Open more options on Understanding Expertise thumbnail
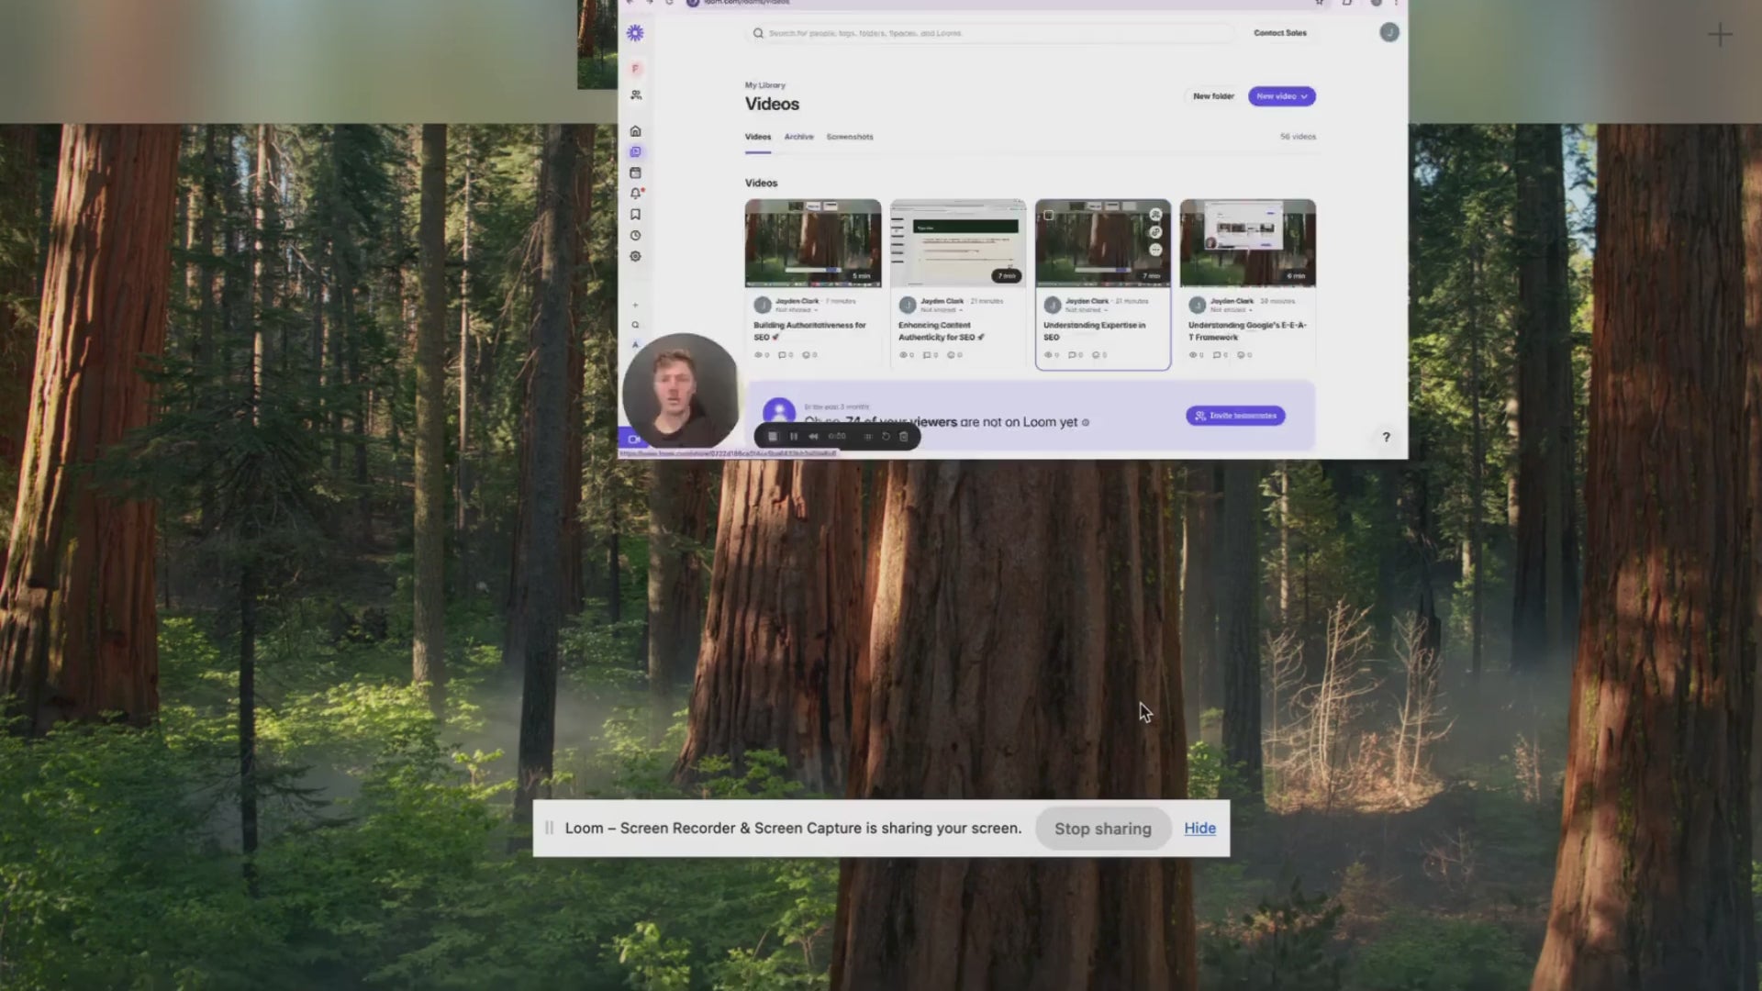The height and width of the screenshot is (991, 1762). [x=1155, y=250]
